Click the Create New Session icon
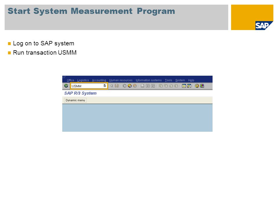 (184, 86)
